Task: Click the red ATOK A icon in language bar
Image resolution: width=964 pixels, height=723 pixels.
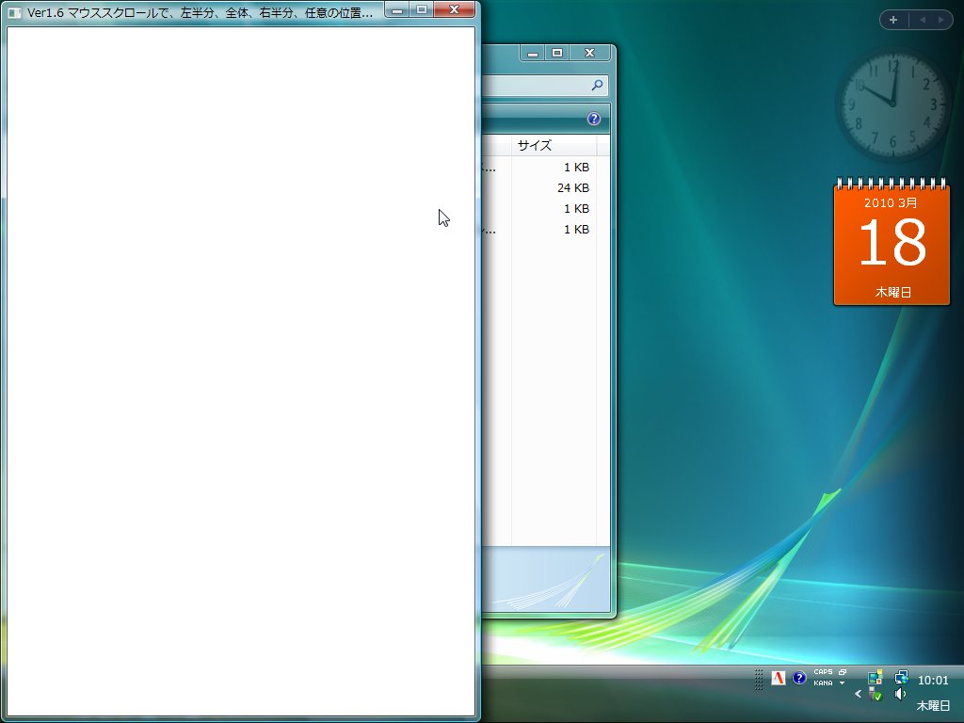Action: pos(779,678)
